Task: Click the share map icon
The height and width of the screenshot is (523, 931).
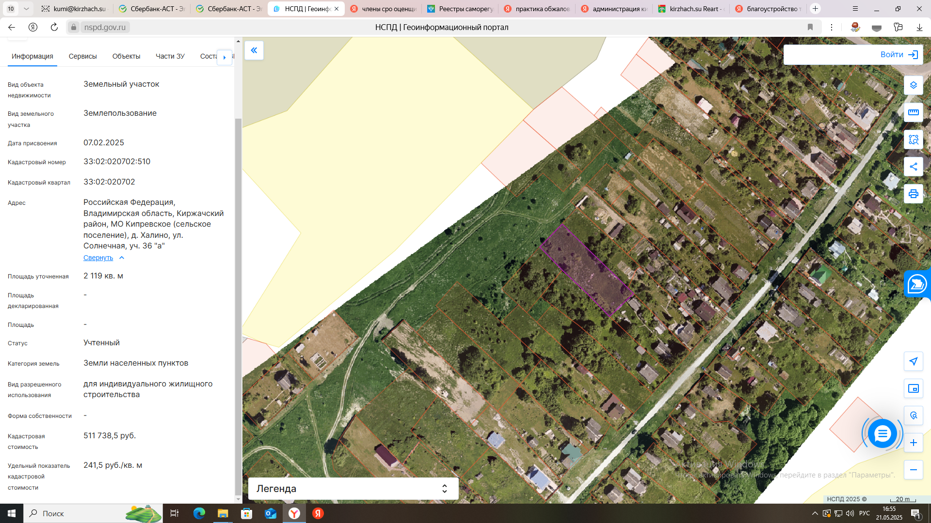Action: coord(913,167)
